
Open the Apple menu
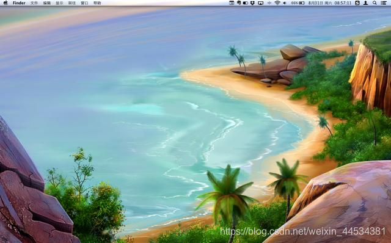tap(5, 2)
